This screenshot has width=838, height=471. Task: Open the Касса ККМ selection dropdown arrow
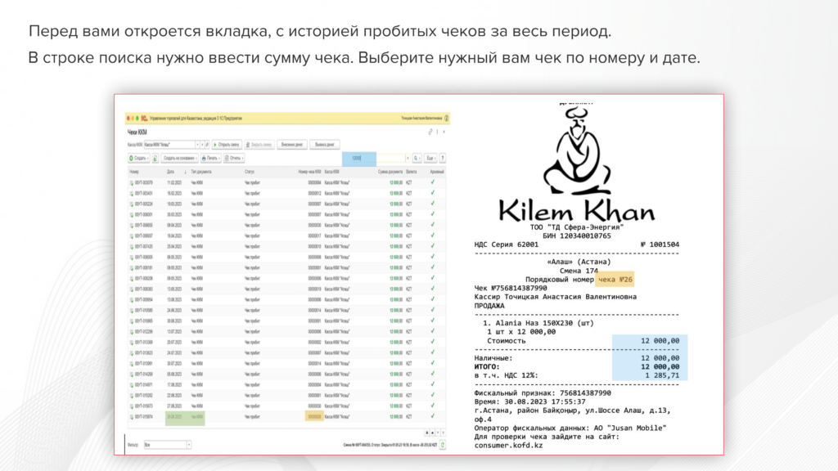point(197,145)
